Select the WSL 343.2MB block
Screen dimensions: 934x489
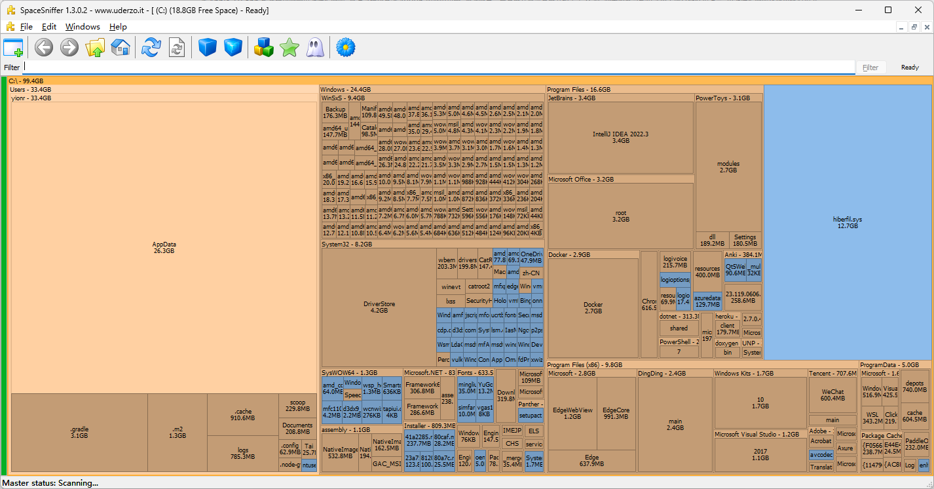pyautogui.click(x=872, y=418)
